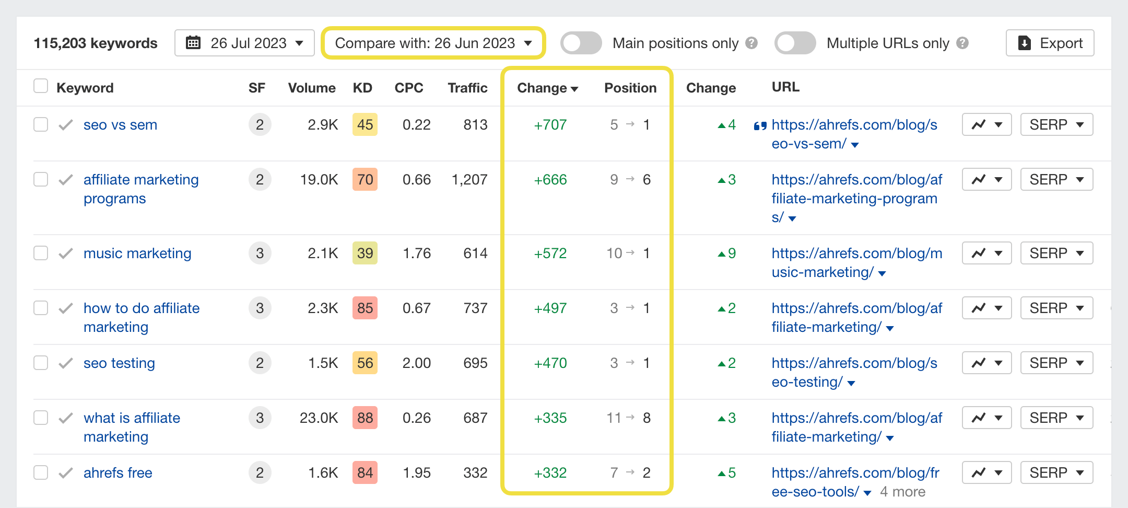Click the KD 85 colored difficulty badge
The height and width of the screenshot is (508, 1128).
(365, 308)
